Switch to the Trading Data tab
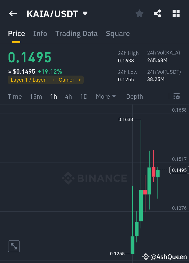This screenshot has width=189, height=263. 76,33
